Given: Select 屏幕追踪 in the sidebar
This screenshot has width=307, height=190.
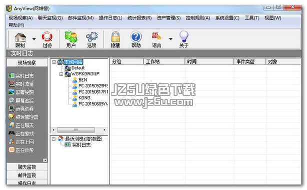Looking at the screenshot, I should pos(21,101).
